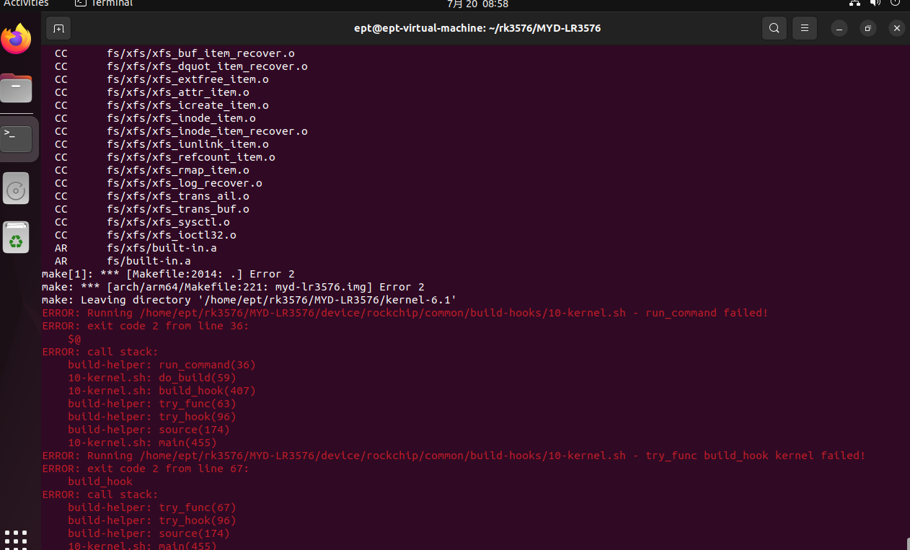The width and height of the screenshot is (910, 550).
Task: Open the Terminal app menu in top bar
Action: point(105,4)
